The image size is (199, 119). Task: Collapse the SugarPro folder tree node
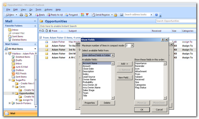pyautogui.click(x=10, y=80)
